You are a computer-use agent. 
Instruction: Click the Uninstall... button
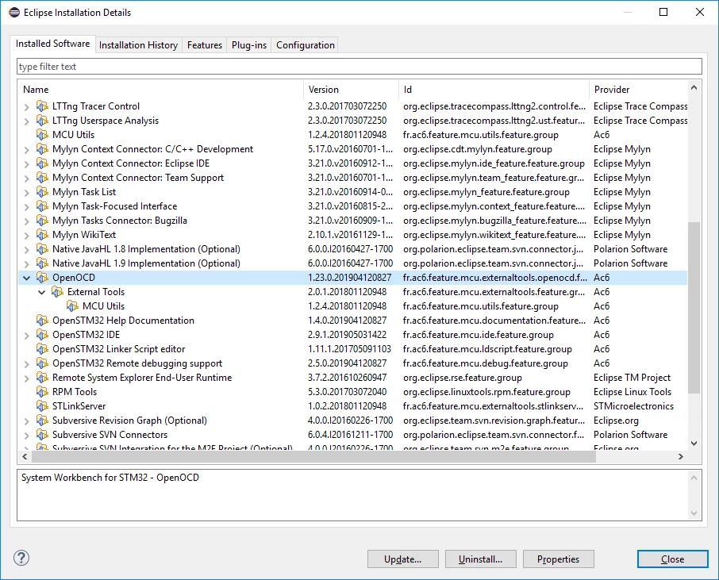point(481,559)
